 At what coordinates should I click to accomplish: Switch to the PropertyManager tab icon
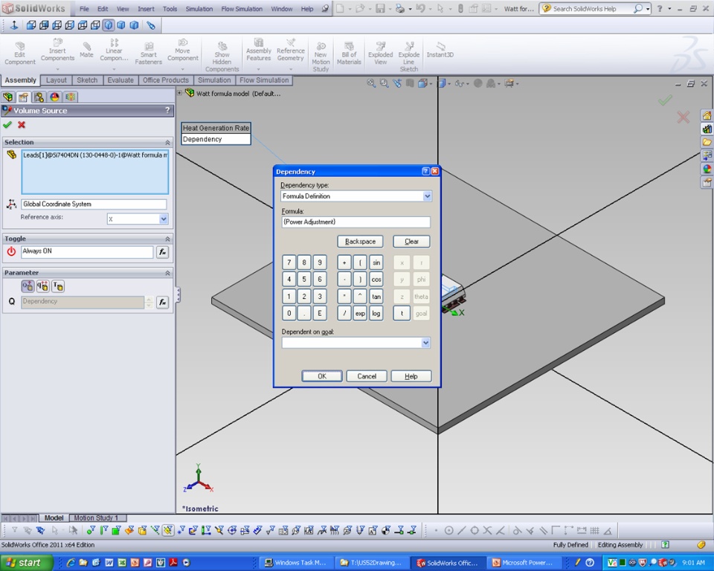coord(23,97)
